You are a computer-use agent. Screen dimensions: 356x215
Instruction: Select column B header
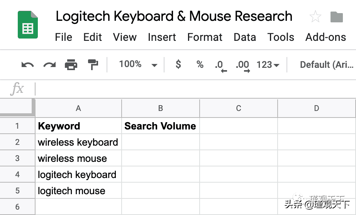coord(161,109)
